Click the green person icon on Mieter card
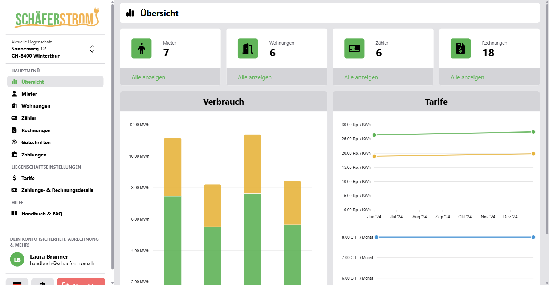 coord(141,49)
